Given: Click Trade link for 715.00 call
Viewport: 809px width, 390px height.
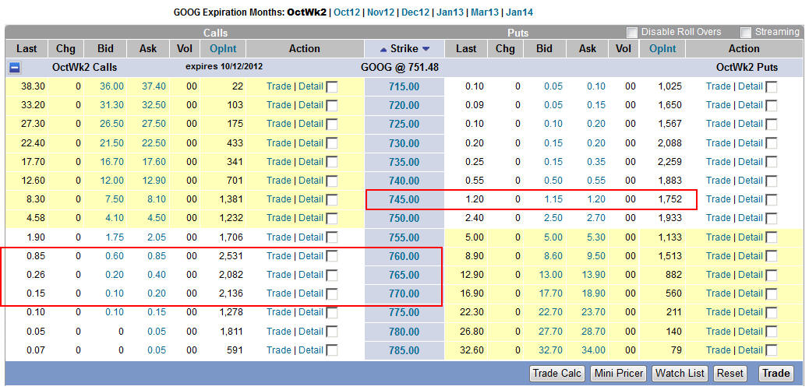Looking at the screenshot, I should [278, 86].
